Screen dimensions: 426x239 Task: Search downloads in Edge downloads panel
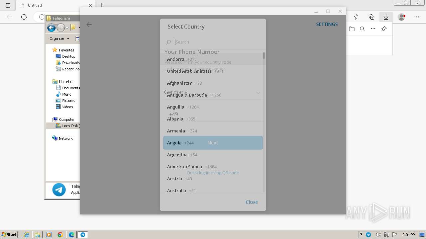click(362, 29)
